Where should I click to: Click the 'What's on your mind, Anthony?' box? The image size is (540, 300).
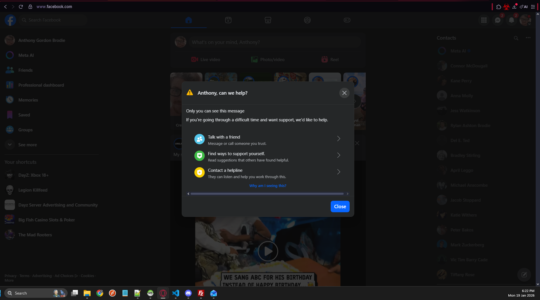[275, 42]
